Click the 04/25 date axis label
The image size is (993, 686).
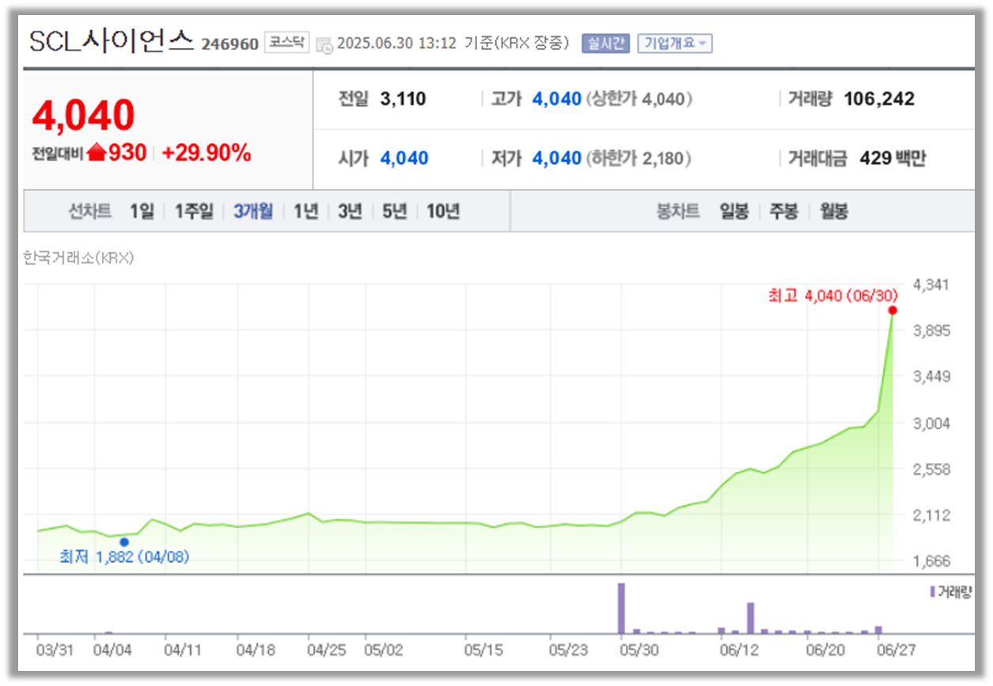tap(326, 650)
